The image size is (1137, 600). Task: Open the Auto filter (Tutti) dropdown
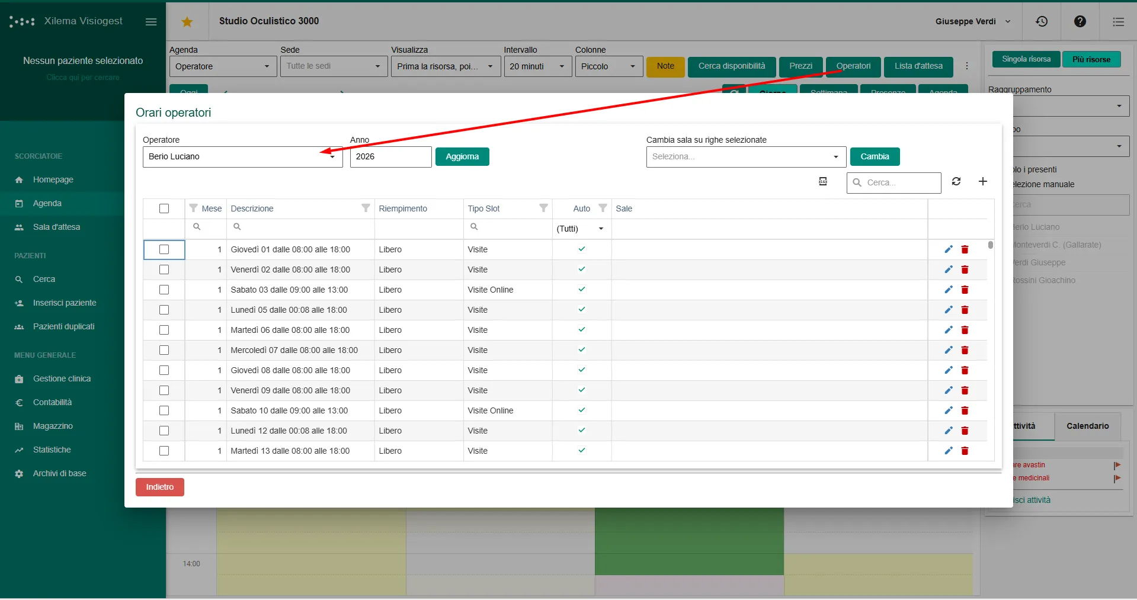[x=581, y=229]
